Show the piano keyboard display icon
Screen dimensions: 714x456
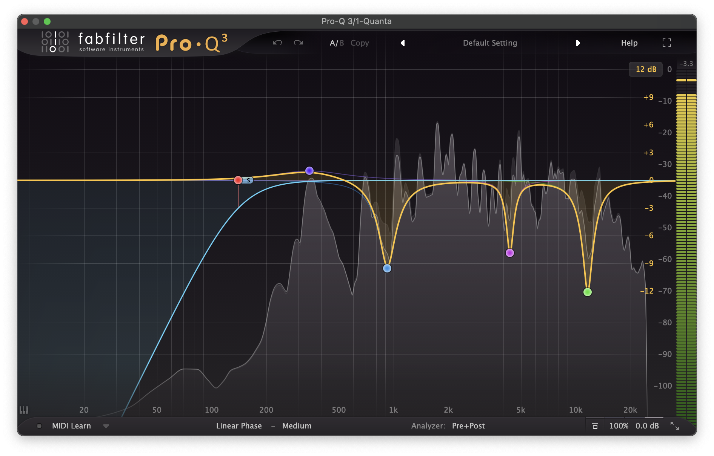pos(24,410)
